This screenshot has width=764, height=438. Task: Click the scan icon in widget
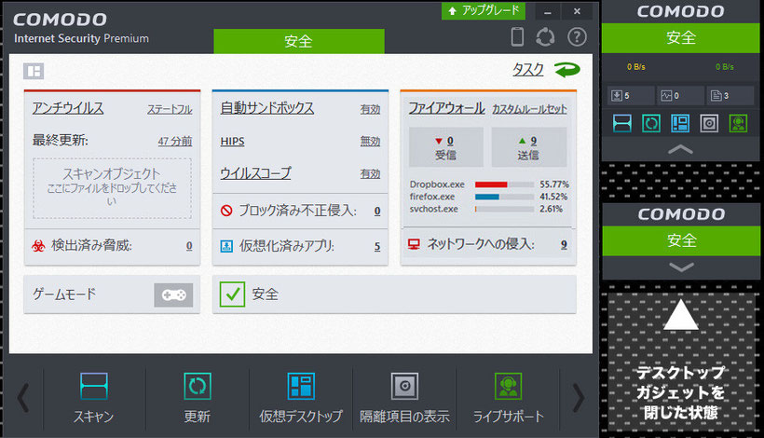(622, 123)
